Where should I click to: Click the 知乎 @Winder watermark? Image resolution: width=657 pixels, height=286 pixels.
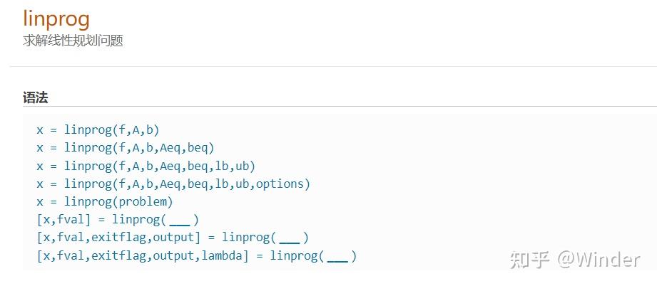point(575,260)
